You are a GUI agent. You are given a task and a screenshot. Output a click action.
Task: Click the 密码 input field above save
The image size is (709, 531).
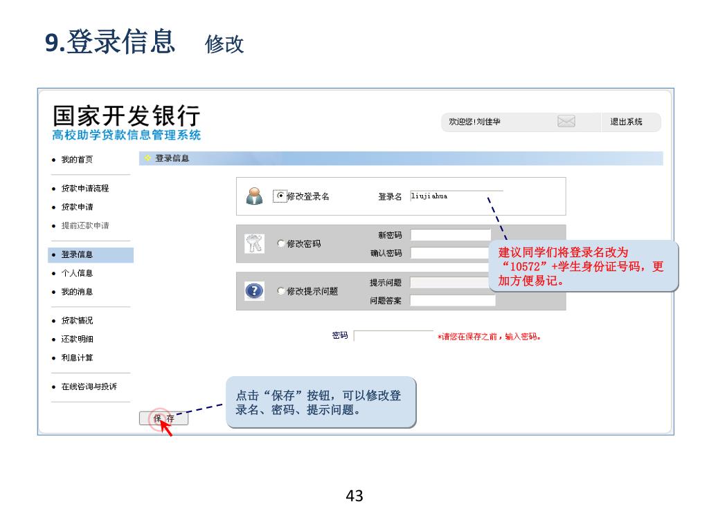click(x=393, y=335)
